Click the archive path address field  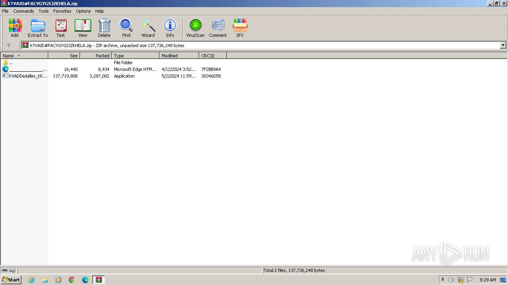[x=264, y=45]
